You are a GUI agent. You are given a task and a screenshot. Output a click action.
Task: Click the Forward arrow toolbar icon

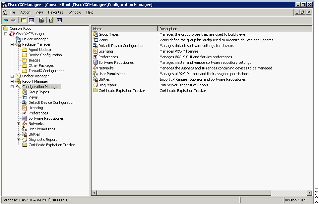[13, 20]
